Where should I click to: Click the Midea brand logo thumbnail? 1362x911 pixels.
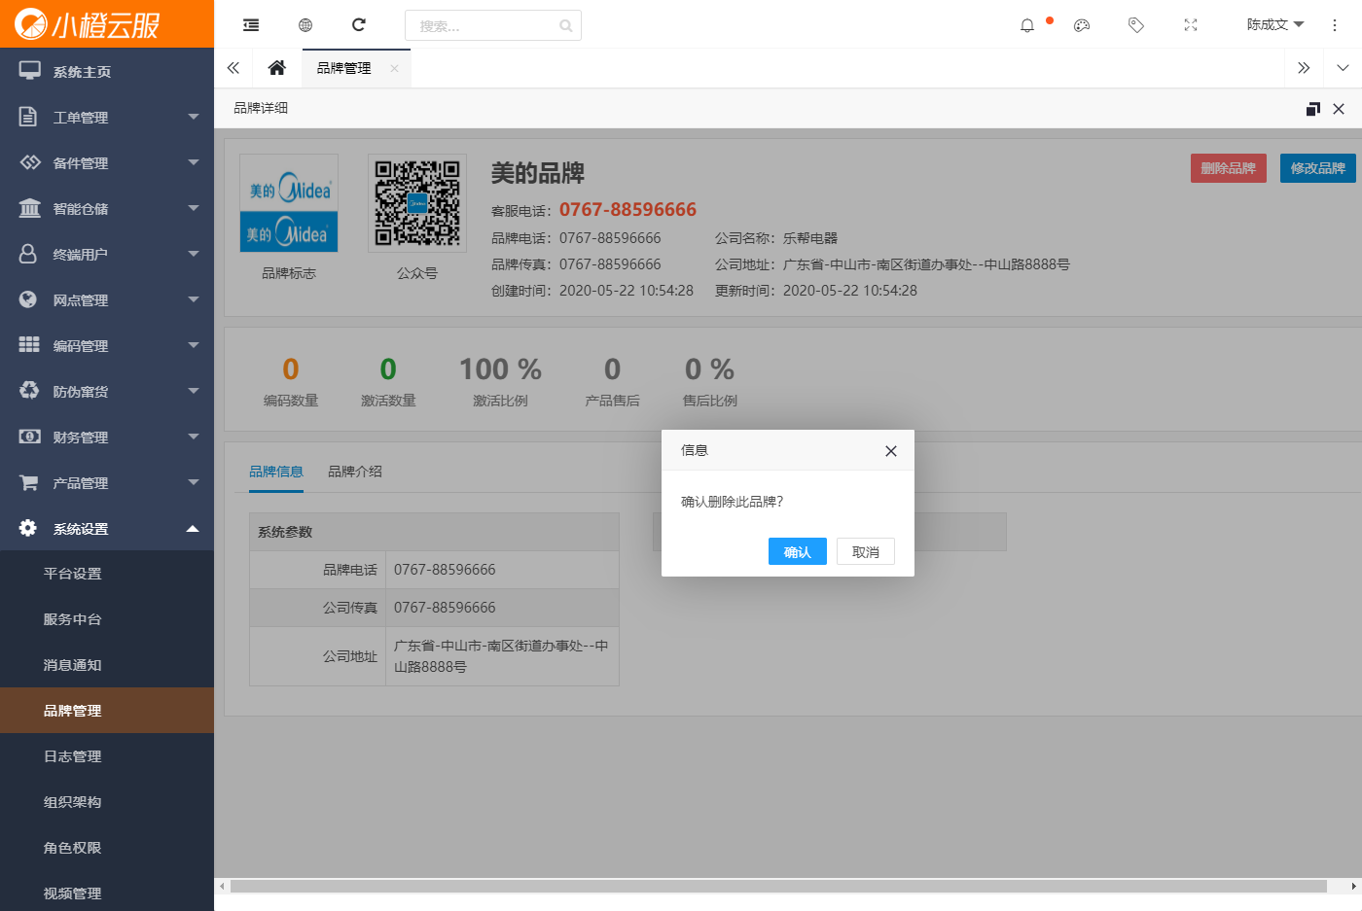tap(289, 203)
